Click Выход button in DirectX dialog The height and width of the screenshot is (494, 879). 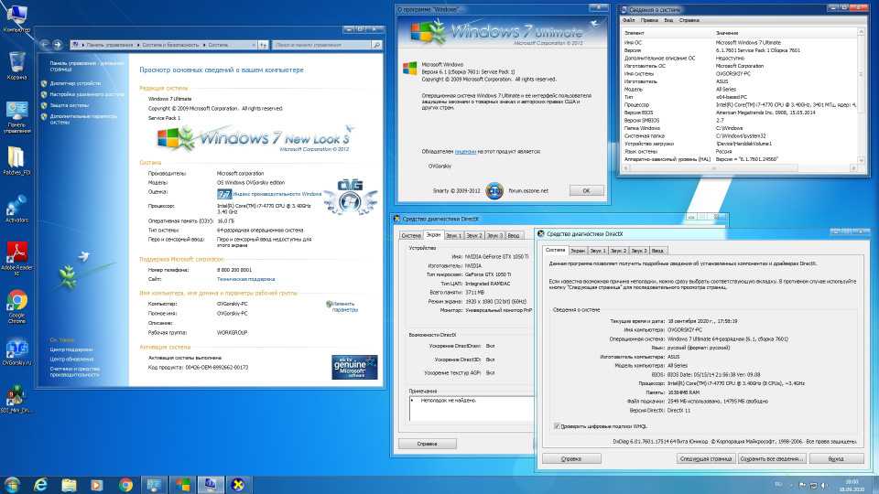coord(836,458)
